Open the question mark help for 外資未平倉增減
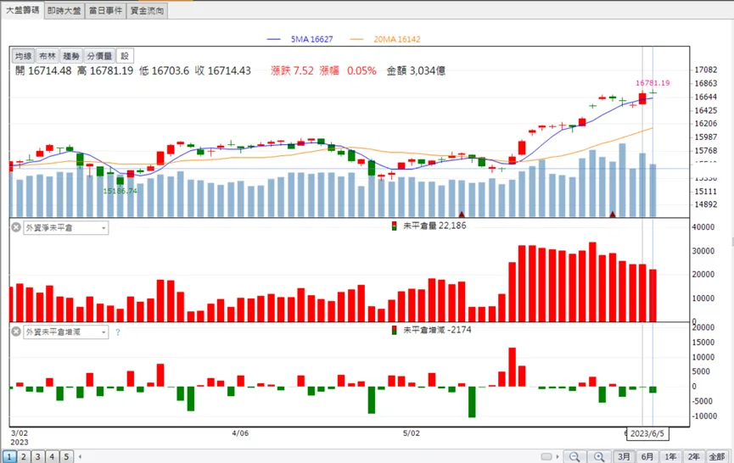The image size is (734, 463). pos(117,332)
